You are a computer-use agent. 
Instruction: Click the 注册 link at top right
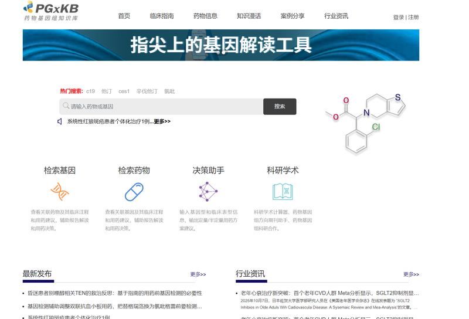pyautogui.click(x=414, y=18)
